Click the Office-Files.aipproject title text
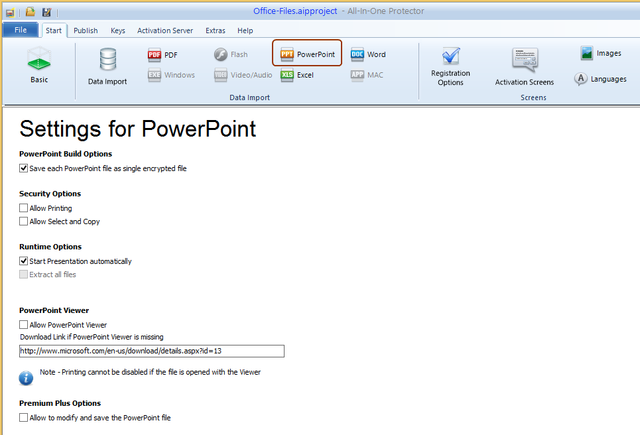Viewport: 640px width, 435px height. pos(295,11)
